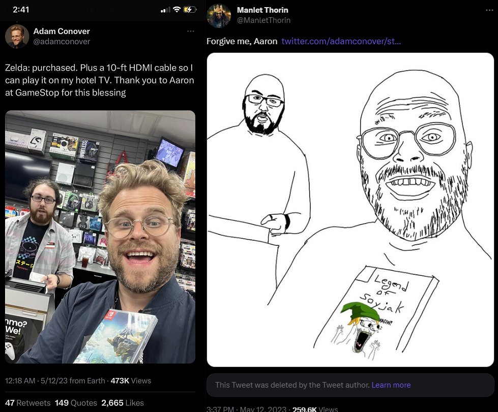
Task: Open the twitter.com/adamconover link
Action: [x=341, y=41]
